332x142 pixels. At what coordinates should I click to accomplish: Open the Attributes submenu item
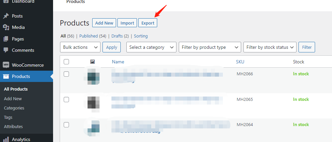[x=13, y=126]
